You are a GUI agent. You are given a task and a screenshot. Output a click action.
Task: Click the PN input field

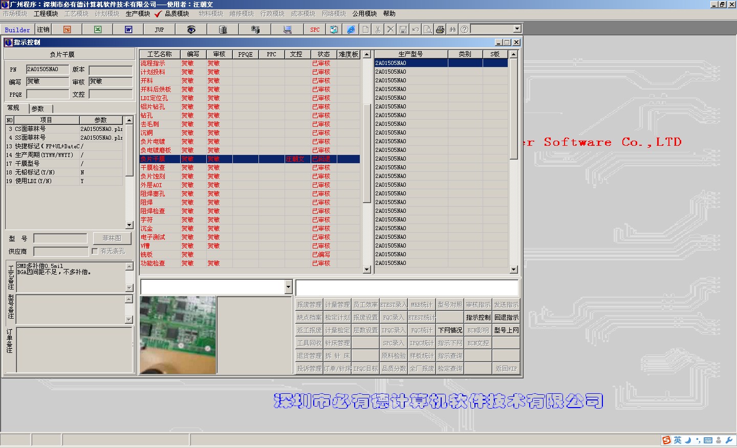point(48,69)
